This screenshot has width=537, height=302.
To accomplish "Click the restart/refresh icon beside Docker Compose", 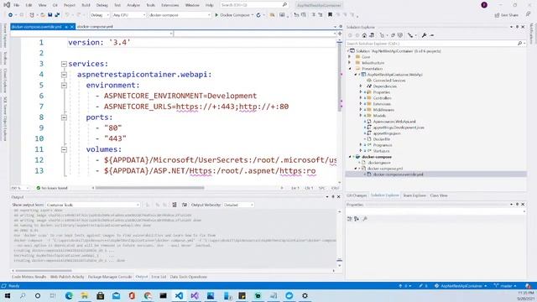I will pos(258,15).
